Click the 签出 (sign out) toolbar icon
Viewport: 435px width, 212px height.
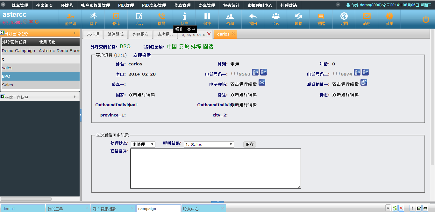tap(93, 18)
